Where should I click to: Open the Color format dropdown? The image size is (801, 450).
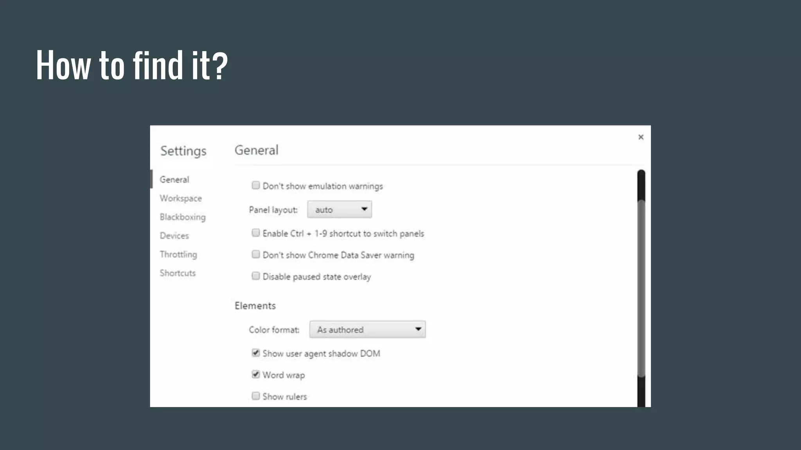[x=367, y=330]
